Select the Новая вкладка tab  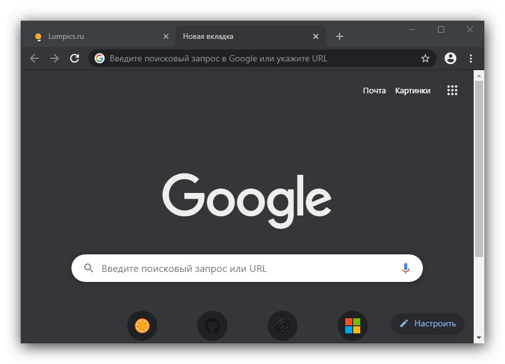tap(251, 36)
